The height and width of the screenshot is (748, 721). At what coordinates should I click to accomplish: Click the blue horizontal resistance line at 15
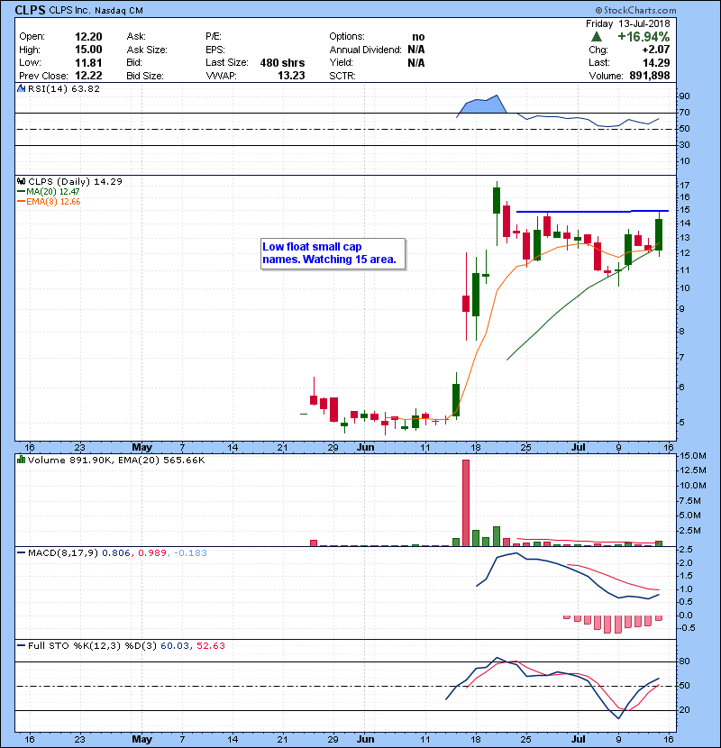coord(592,211)
